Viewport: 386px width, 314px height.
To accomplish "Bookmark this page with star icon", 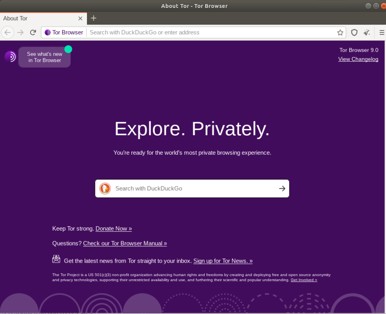I will 340,32.
